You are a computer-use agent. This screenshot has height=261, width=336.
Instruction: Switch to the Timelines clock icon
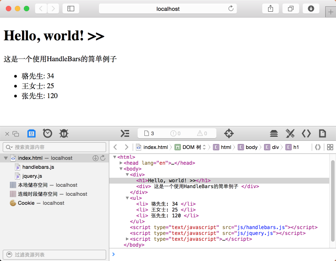tap(47, 133)
